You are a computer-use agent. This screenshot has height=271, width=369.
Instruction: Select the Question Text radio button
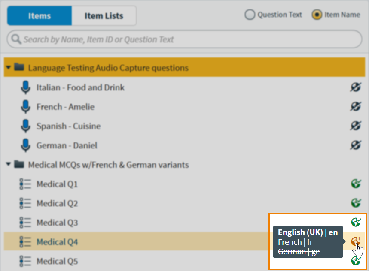[x=250, y=15]
